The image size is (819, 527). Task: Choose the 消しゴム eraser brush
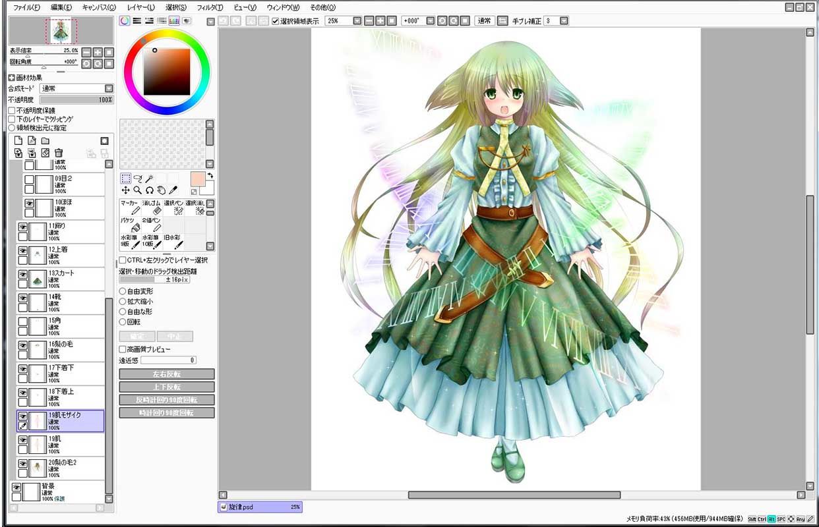(x=151, y=208)
